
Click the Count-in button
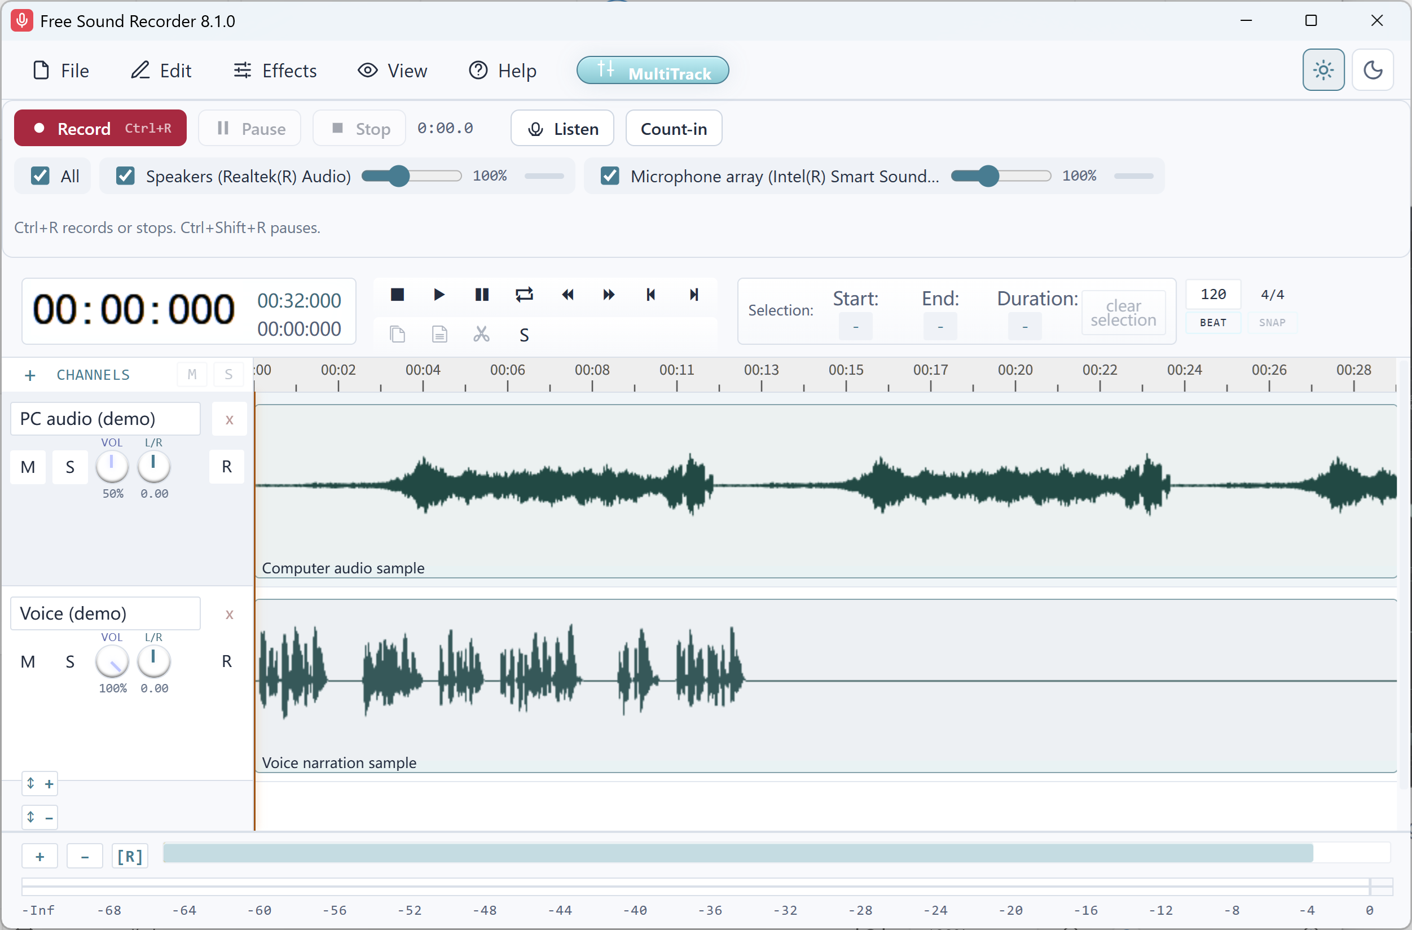pyautogui.click(x=674, y=128)
